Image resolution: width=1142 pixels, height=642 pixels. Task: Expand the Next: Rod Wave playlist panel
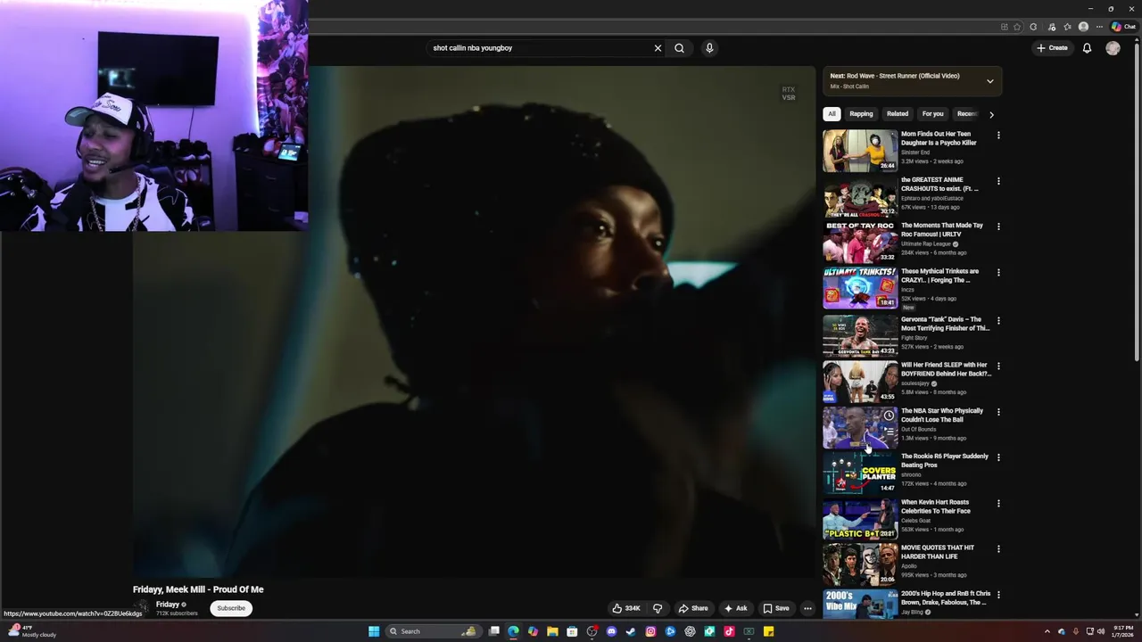point(989,81)
